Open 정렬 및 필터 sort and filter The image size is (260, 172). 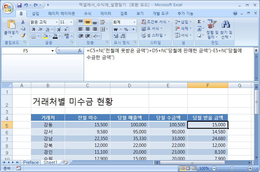tap(212, 29)
